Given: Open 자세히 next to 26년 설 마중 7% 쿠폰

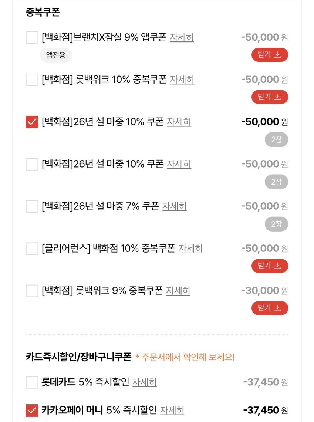Looking at the screenshot, I should (x=174, y=206).
